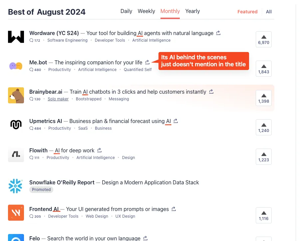Image resolution: width=305 pixels, height=241 pixels.
Task: Open the Yearly tab
Action: coord(192,11)
